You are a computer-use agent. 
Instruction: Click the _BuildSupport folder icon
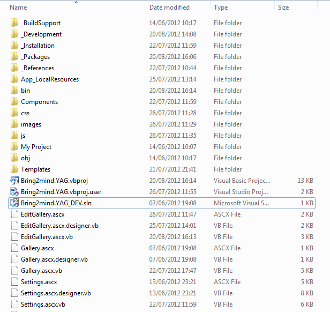(14, 23)
